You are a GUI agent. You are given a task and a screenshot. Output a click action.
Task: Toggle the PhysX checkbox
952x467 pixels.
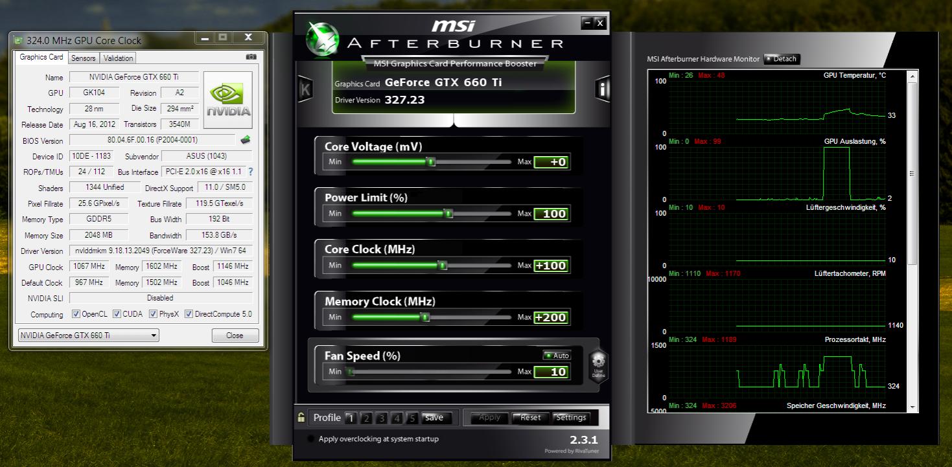[153, 314]
